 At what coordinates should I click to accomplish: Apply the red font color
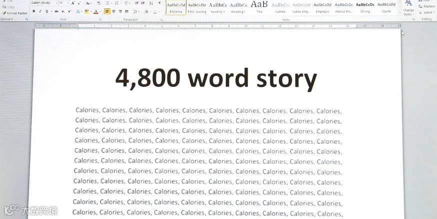click(x=96, y=11)
